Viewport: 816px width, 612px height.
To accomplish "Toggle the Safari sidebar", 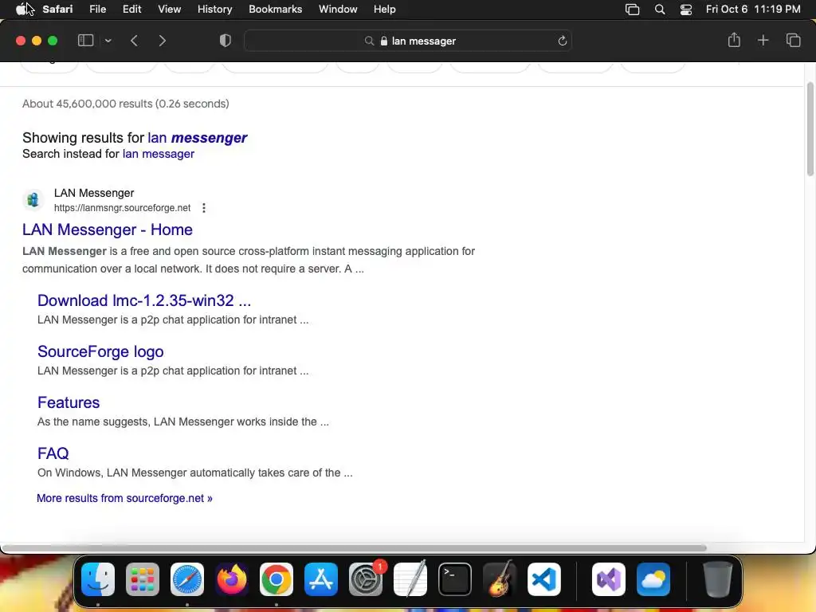I will 85,41.
